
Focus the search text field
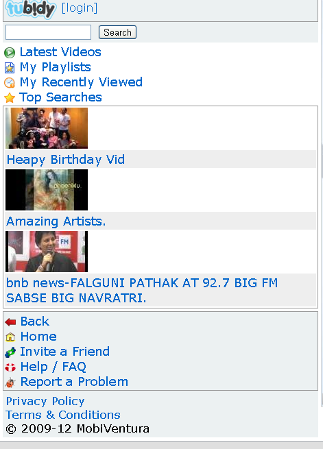49,32
